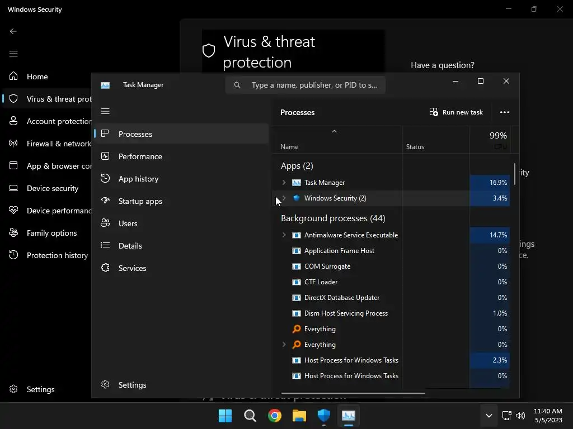
Task: Open Task Manager Settings gear
Action: tap(105, 384)
